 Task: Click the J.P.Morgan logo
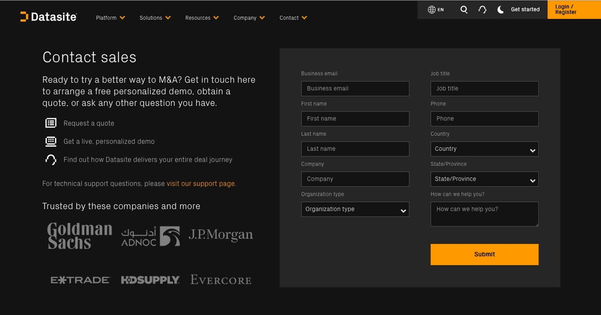click(x=220, y=235)
